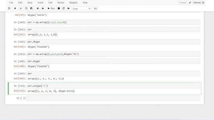Click the Out[110] prompt label
Image resolution: width=214 pixels, height=120 pixels.
point(20,91)
